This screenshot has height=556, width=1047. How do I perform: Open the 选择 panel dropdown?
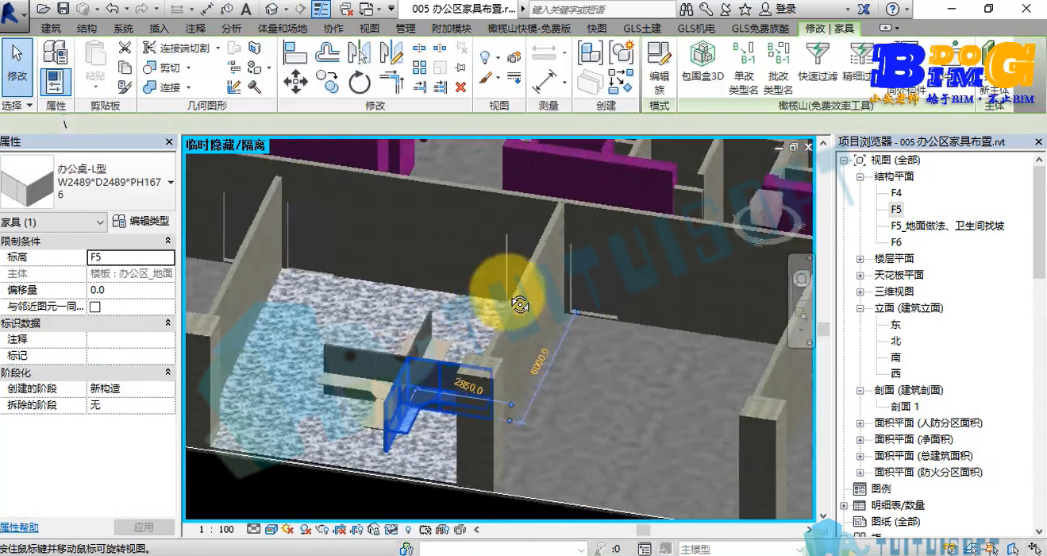17,106
